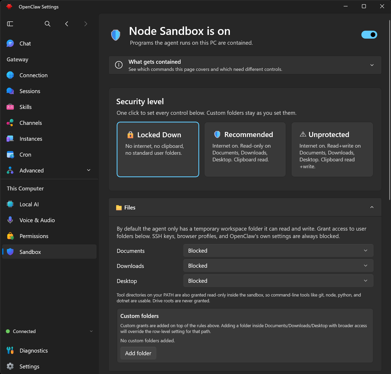
Task: Click the Skills toolbox icon
Action: pyautogui.click(x=10, y=107)
